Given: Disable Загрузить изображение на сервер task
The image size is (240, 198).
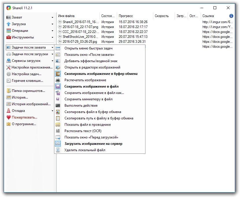Looking at the screenshot, I should (99, 144).
